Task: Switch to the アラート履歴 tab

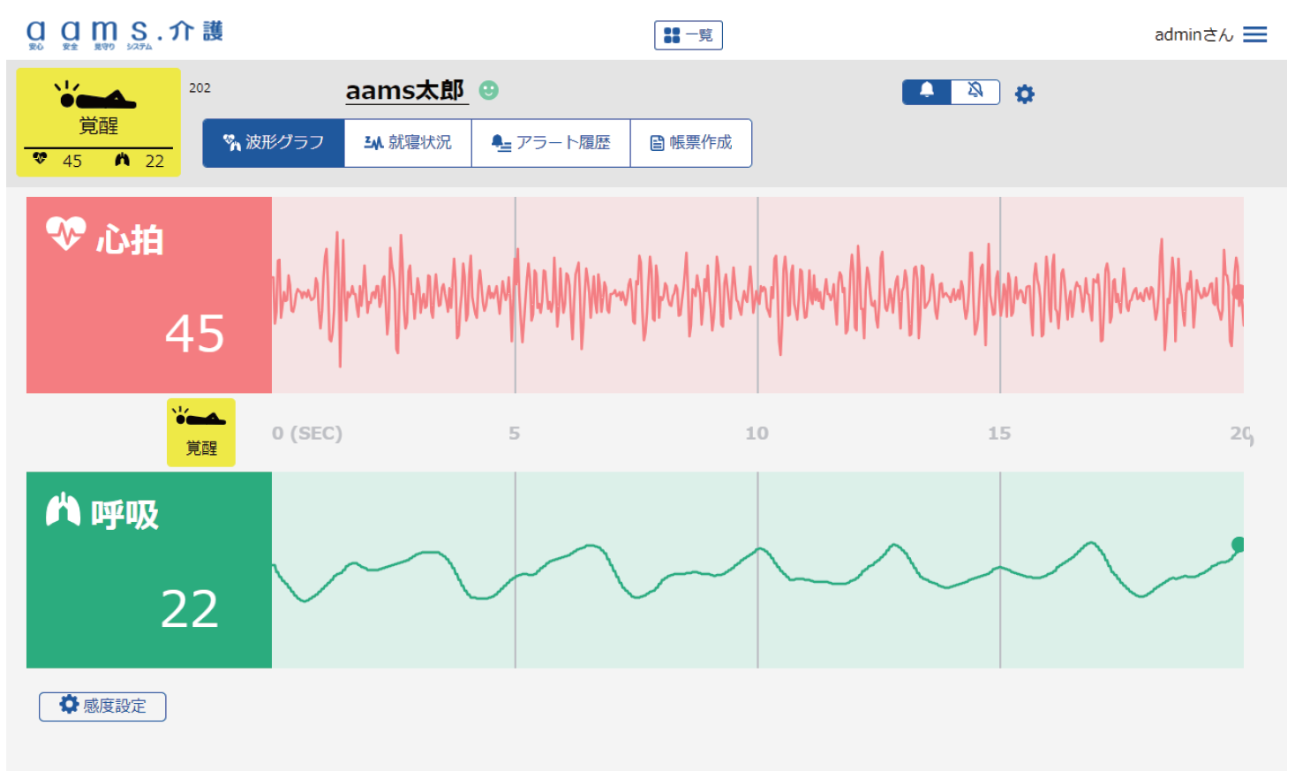Action: coord(551,143)
